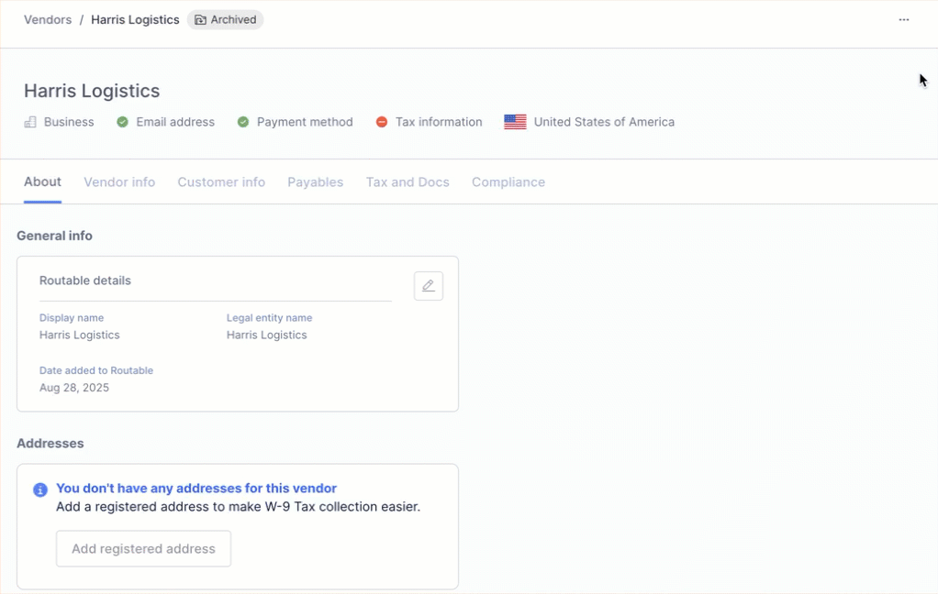The image size is (938, 594).
Task: Click the archive icon in Archived badge
Action: coord(200,20)
